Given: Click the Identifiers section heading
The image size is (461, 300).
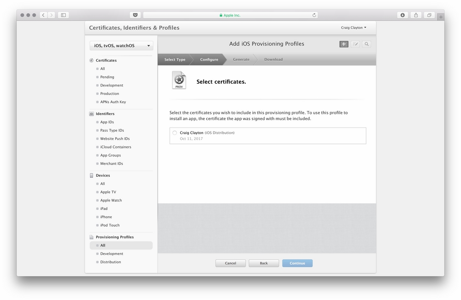Looking at the screenshot, I should point(105,114).
